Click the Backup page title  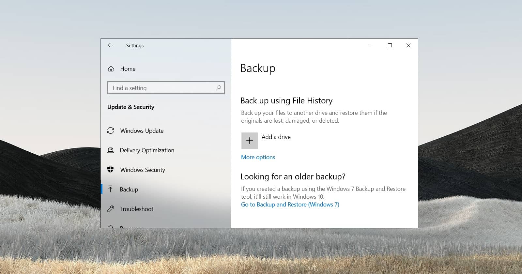pyautogui.click(x=258, y=68)
